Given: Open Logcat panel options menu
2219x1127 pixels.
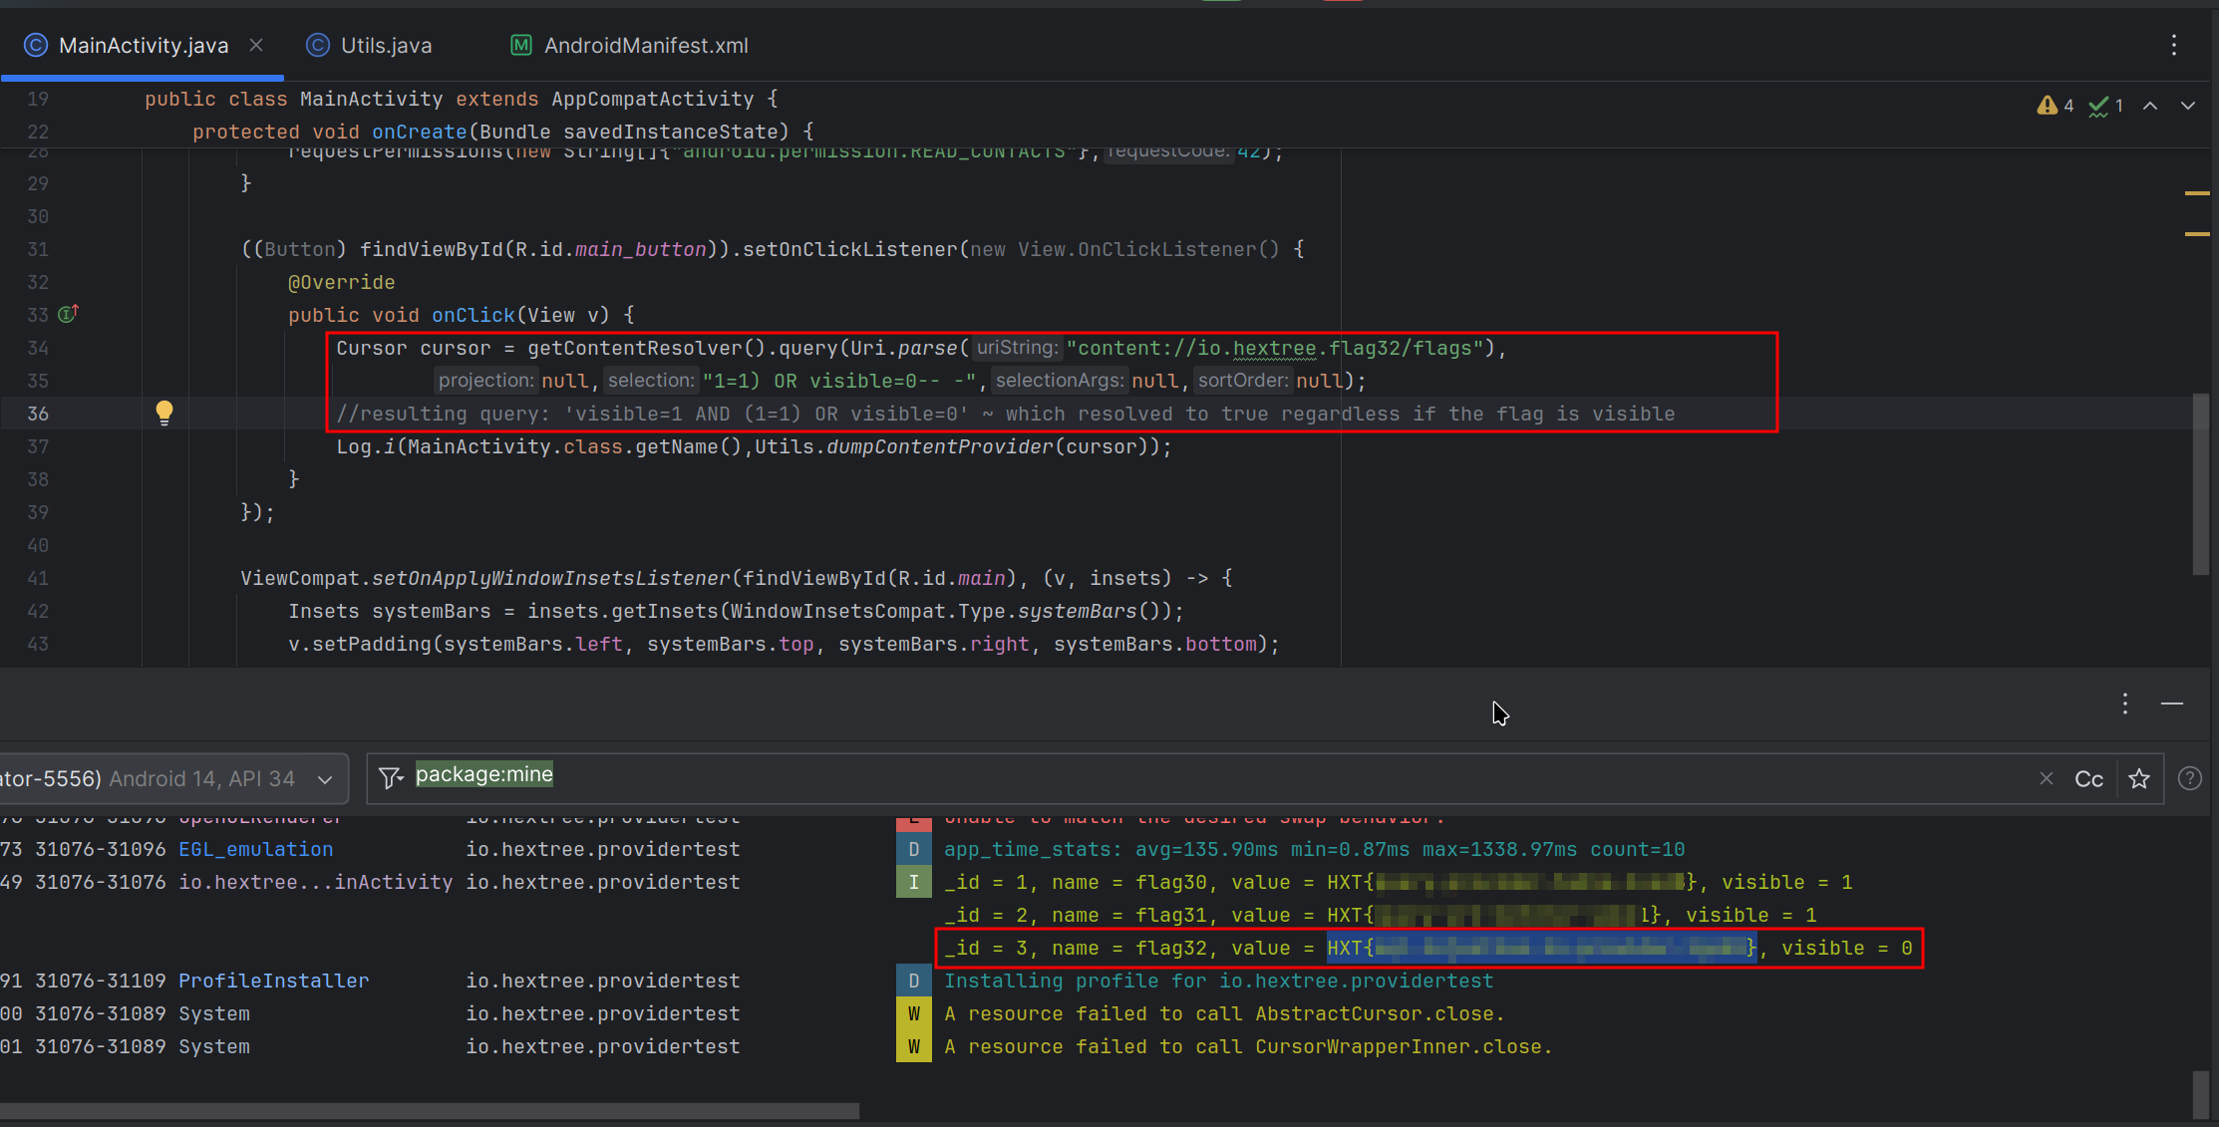Looking at the screenshot, I should [x=2125, y=704].
